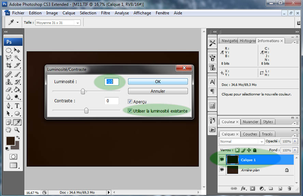Select the Type tool
Image resolution: width=303 pixels, height=196 pixels.
[x=17, y=106]
